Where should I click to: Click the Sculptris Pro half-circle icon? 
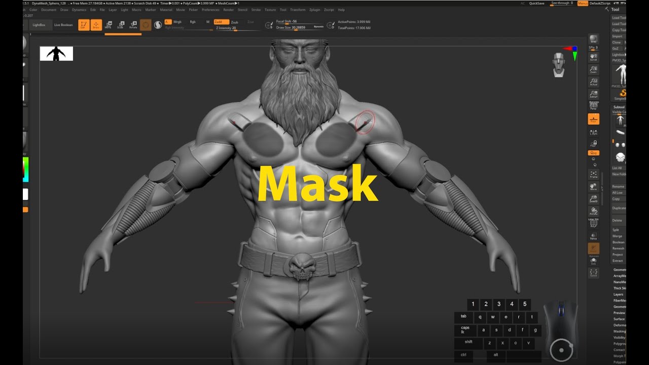tap(158, 24)
